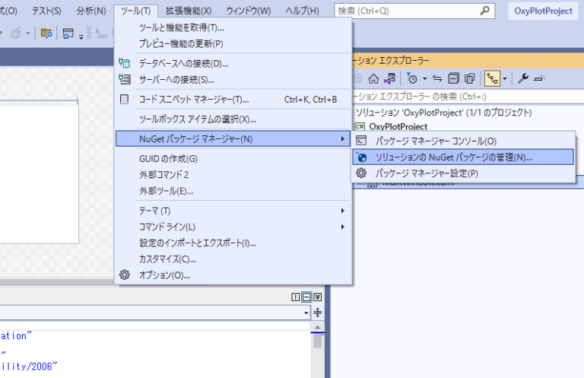
Task: Open the 拡張機能(X) menu
Action: [x=189, y=11]
